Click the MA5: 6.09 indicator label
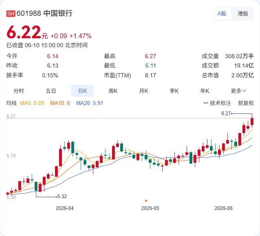Image resolution: width=260 pixels, height=236 pixels. pyautogui.click(x=32, y=103)
